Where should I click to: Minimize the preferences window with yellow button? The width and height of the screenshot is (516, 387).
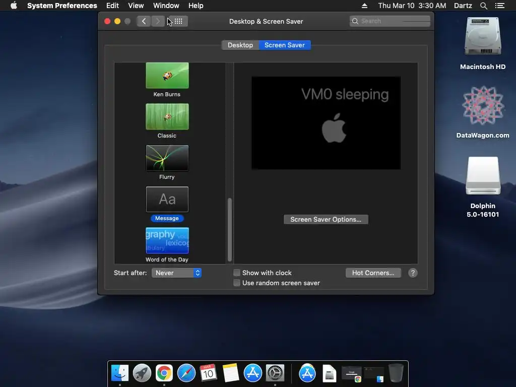click(117, 21)
